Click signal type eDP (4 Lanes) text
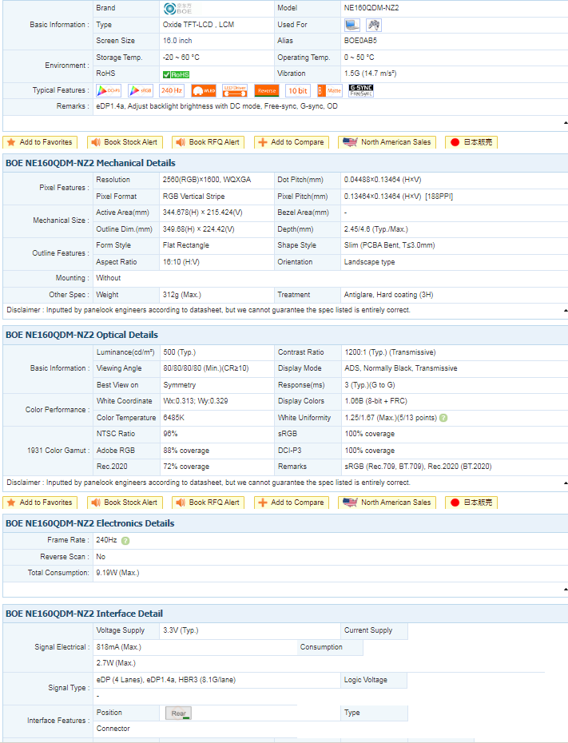 coord(166,680)
